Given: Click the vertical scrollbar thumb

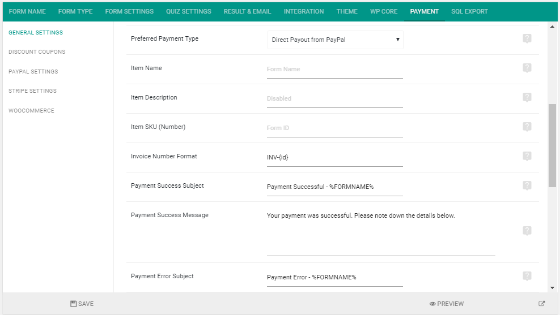Looking at the screenshot, I should tap(552, 145).
